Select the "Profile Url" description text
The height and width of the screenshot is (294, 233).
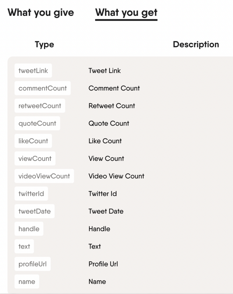103,264
